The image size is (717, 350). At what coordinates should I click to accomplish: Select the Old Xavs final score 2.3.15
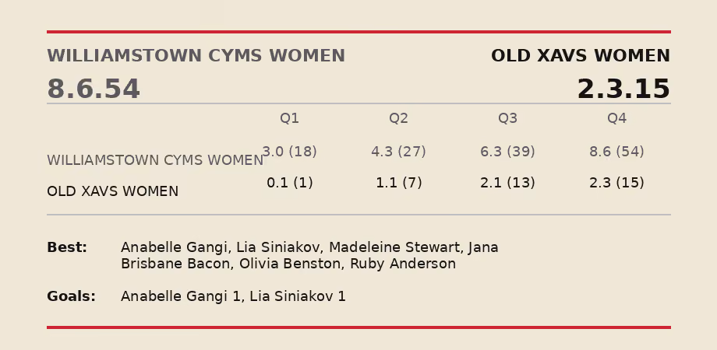[x=623, y=89]
